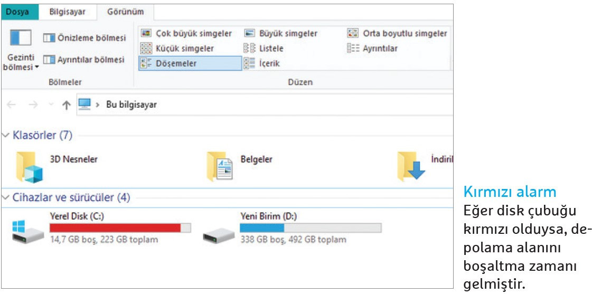Switch to the Bilgisayar ribbon tab

(68, 12)
